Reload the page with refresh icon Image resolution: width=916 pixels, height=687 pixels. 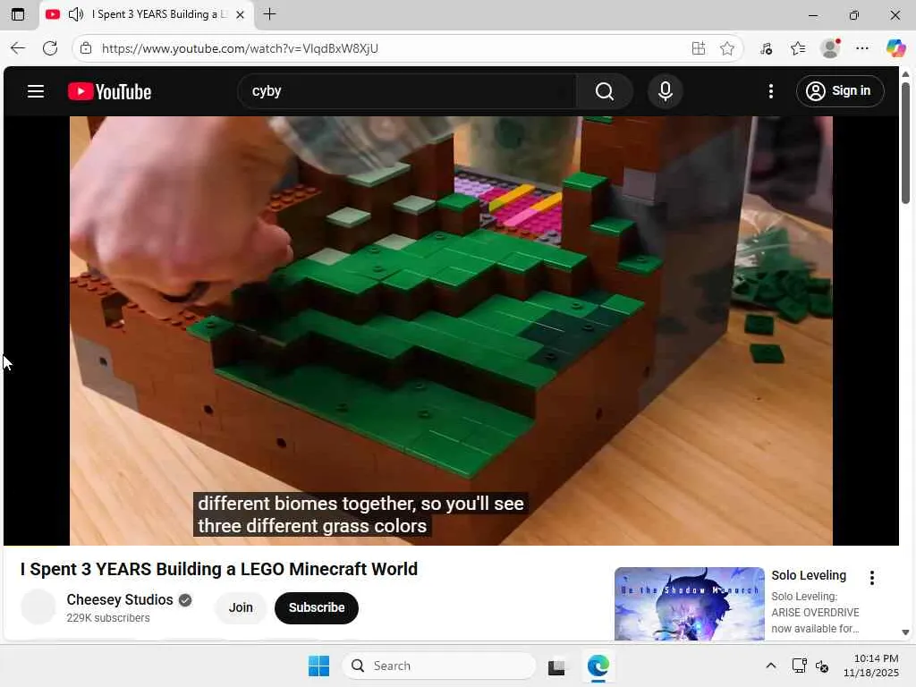tap(50, 48)
